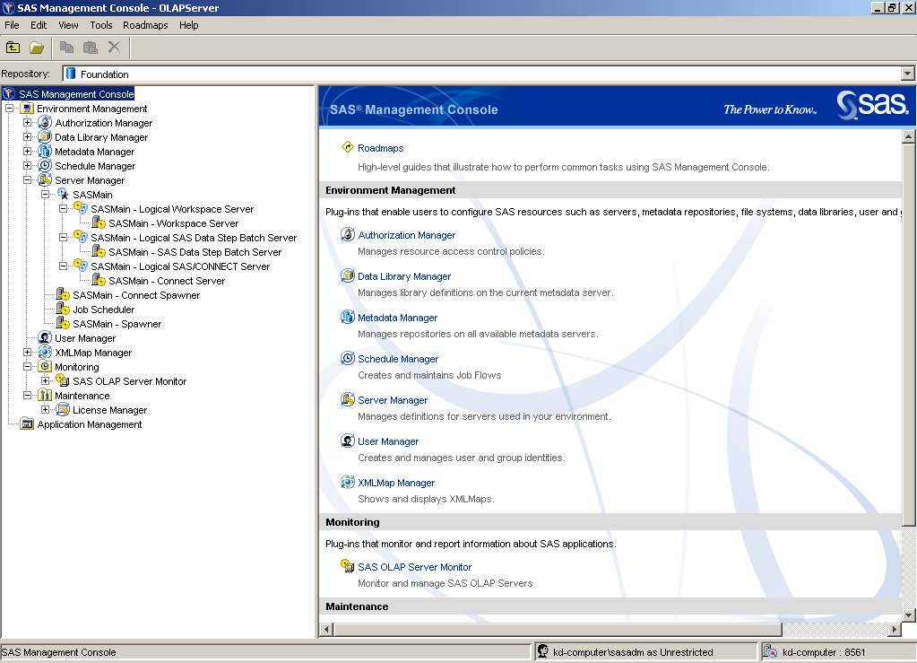Viewport: 917px width, 663px height.
Task: Click the server connection icon in status bar
Action: click(x=771, y=651)
